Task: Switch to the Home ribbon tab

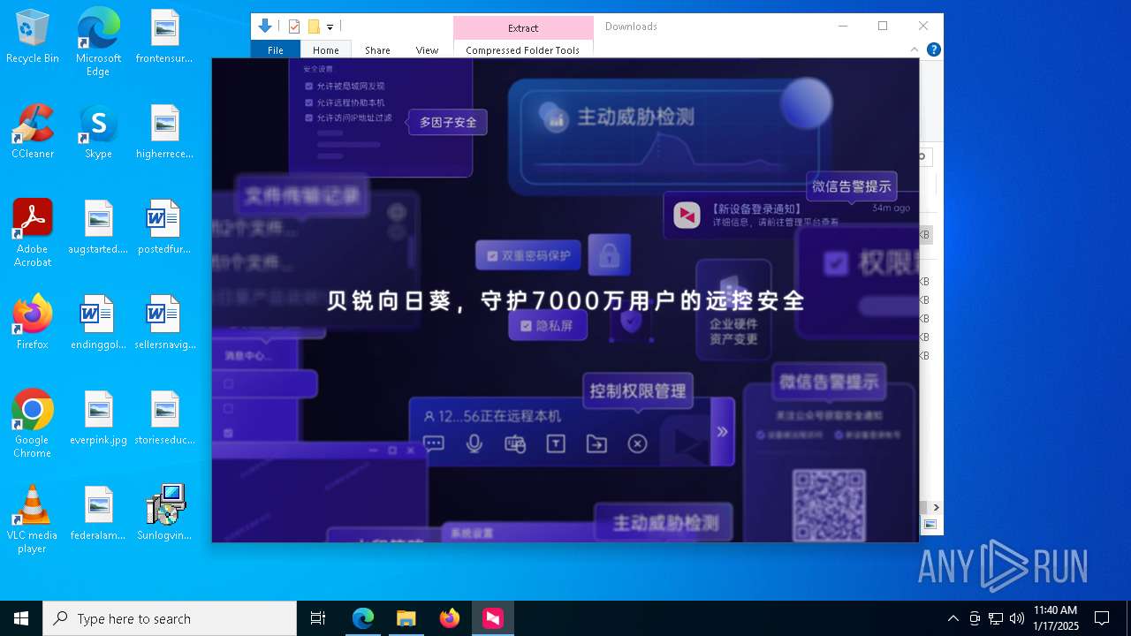Action: (x=326, y=50)
